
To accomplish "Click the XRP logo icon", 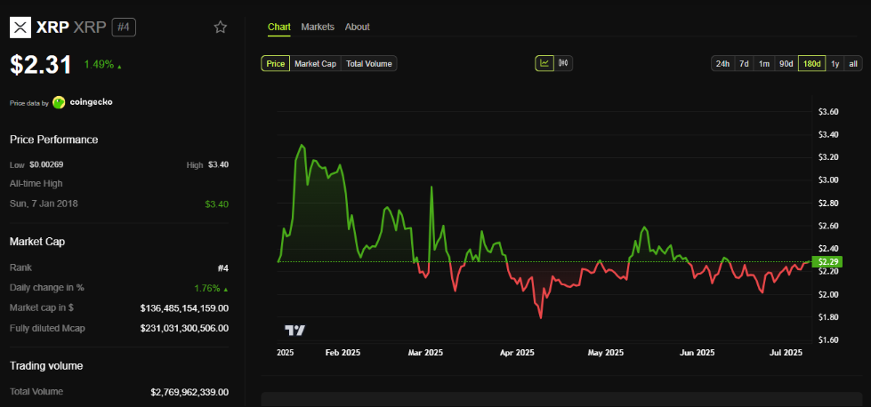I will click(x=20, y=27).
